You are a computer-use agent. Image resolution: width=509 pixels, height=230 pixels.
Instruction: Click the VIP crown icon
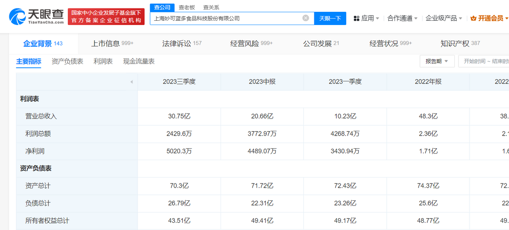[473, 18]
